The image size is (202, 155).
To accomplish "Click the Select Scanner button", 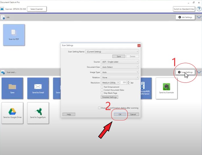I will 37,9.
